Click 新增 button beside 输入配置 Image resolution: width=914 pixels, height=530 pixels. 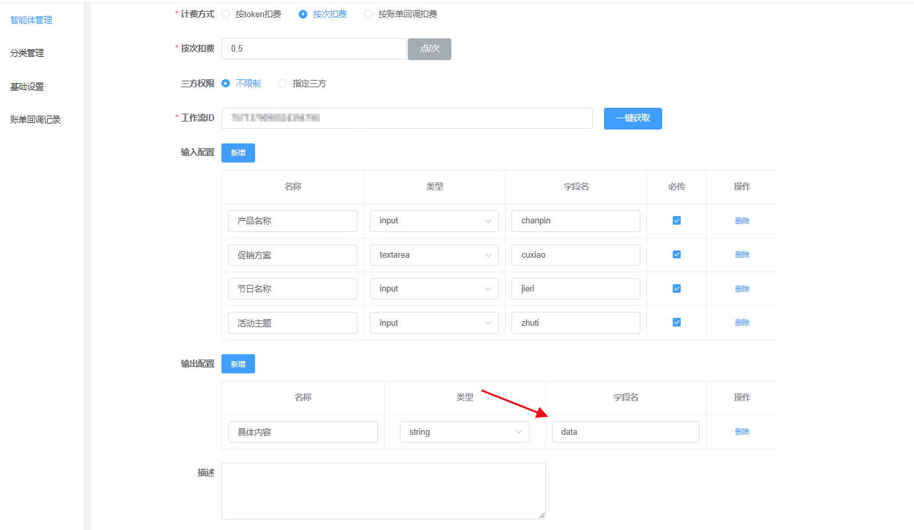(x=238, y=153)
